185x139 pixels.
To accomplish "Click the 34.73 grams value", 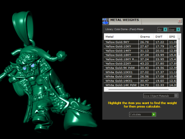I will pos(144,85).
